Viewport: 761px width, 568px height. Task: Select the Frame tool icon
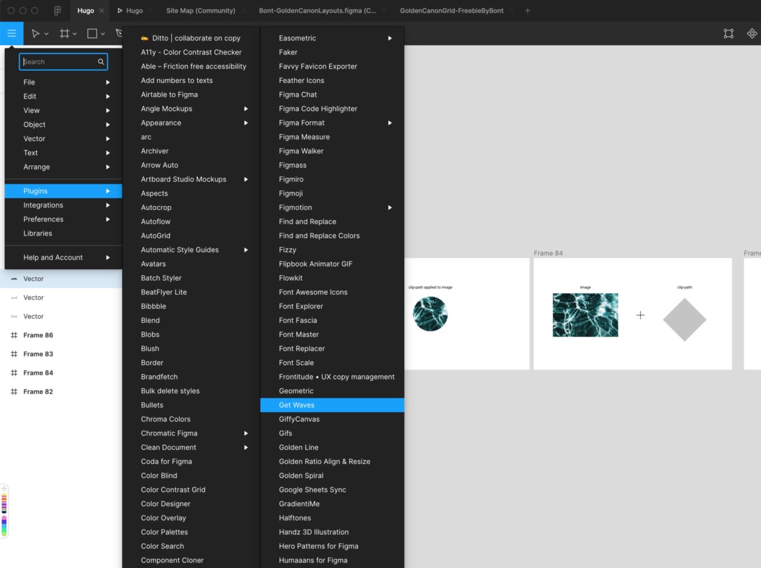click(64, 34)
